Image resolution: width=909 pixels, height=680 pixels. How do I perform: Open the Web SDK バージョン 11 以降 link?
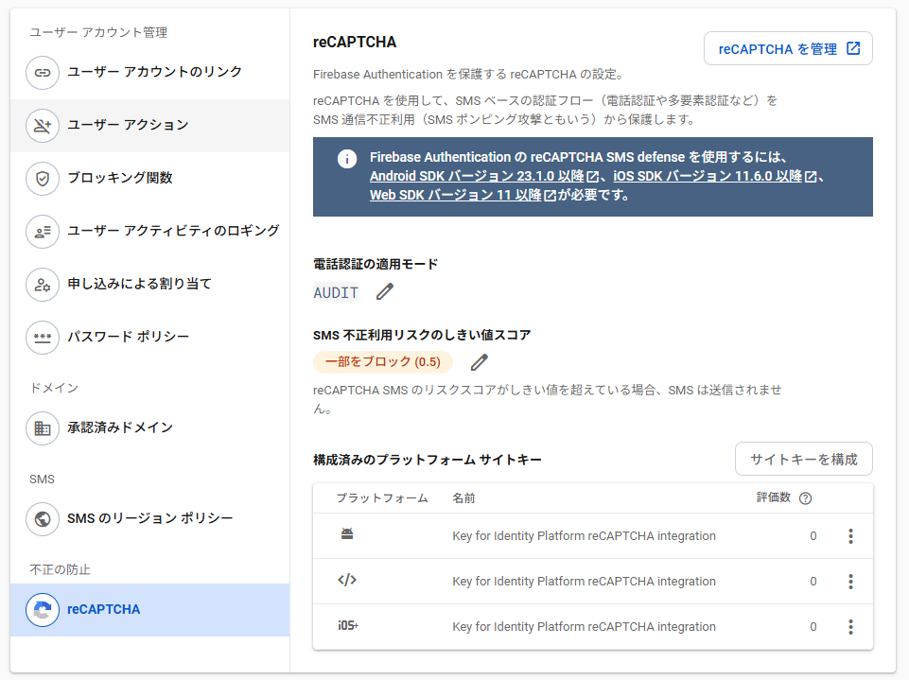click(x=463, y=196)
